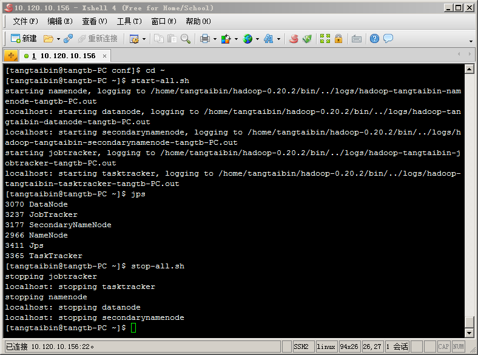Image resolution: width=478 pixels, height=355 pixels.
Task: Click the green Xagent icon
Action: click(308, 39)
